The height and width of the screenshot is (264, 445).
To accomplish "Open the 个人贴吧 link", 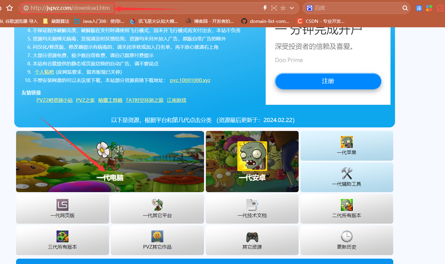I will pos(44,72).
